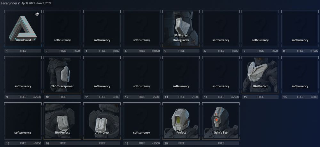This screenshot has height=147, width=320.
Task: Click the softcurrency tile at tier 2
Action: click(x=62, y=28)
